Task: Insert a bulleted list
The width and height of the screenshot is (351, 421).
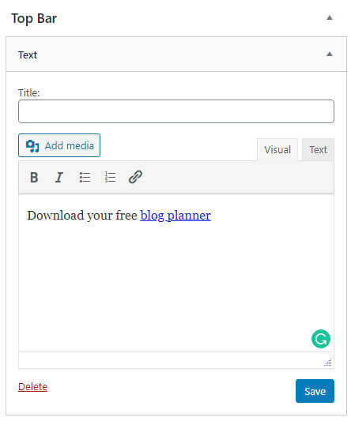Action: 85,178
